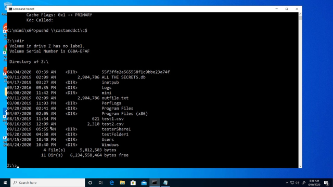Click 'testFolder1' directory entry
The height and width of the screenshot is (187, 333).
click(115, 135)
